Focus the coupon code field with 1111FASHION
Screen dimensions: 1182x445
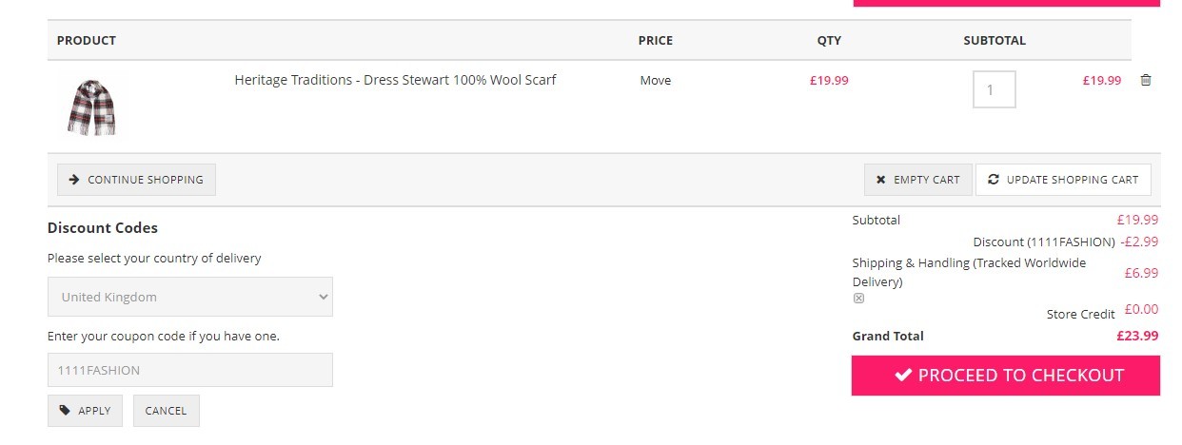pyautogui.click(x=190, y=370)
